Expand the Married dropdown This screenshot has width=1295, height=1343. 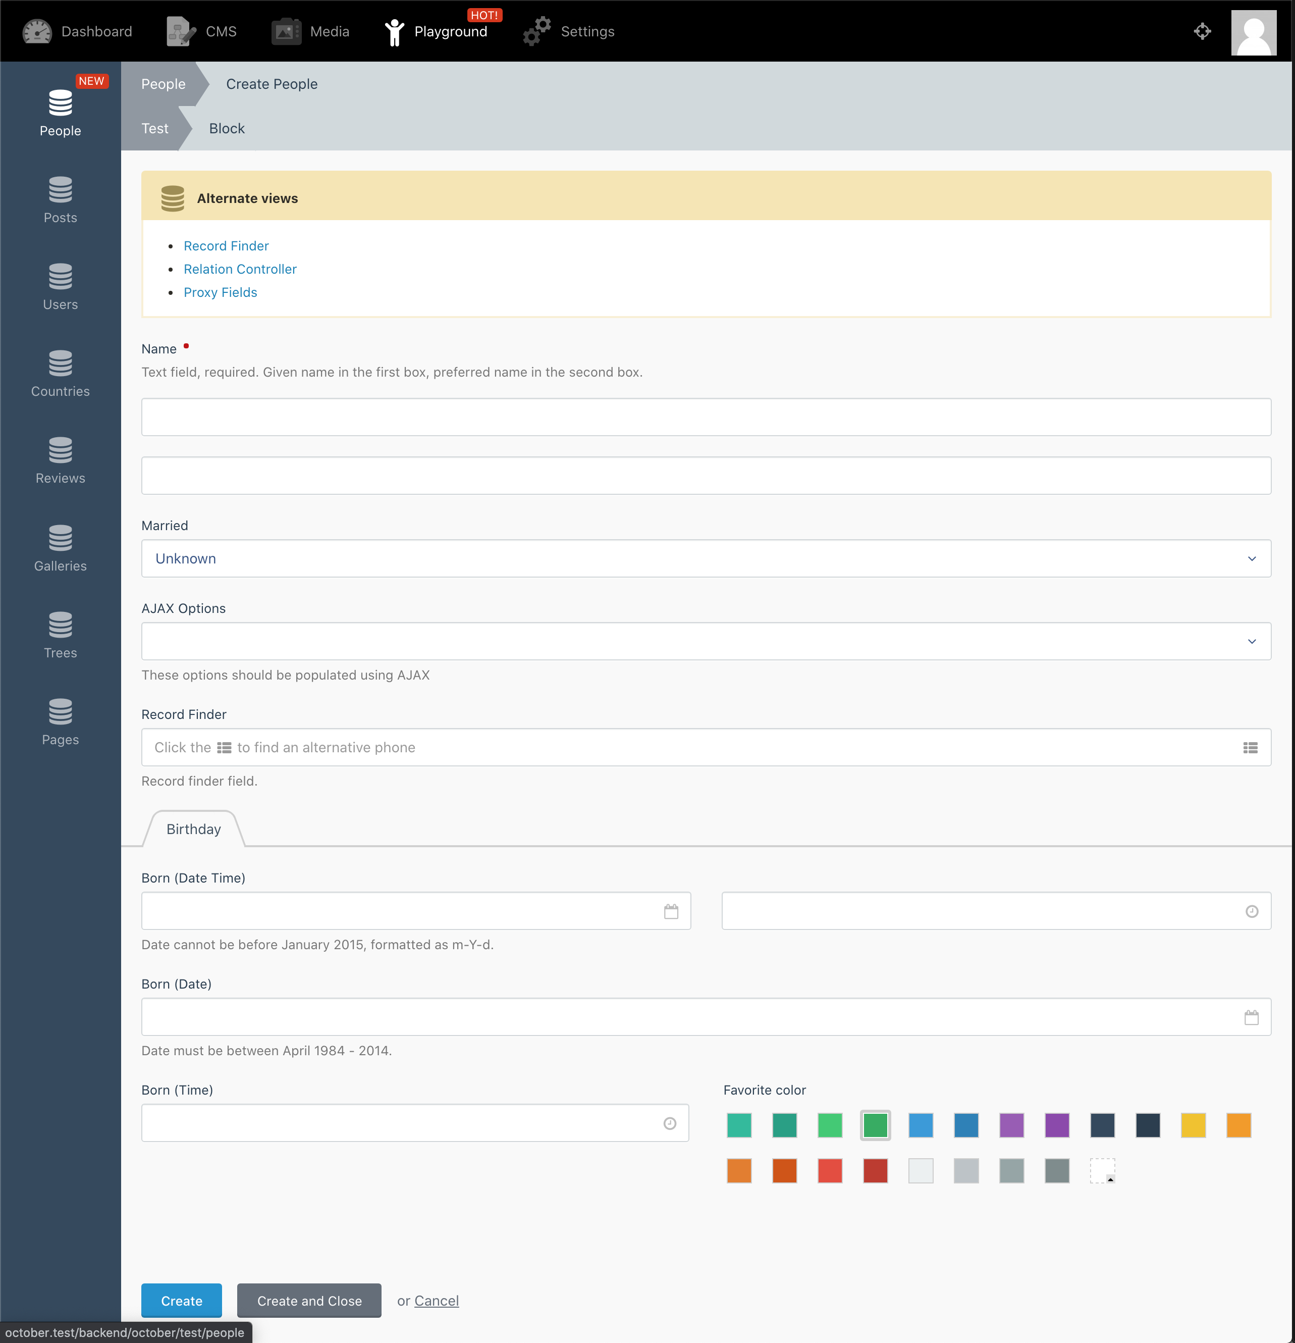706,558
